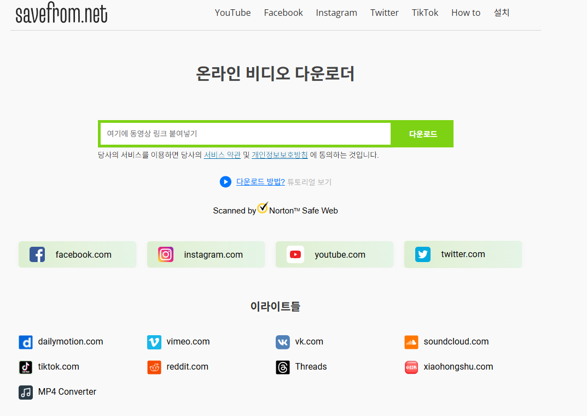Click the Xiaohongshu red icon
This screenshot has width=587, height=416.
click(x=411, y=367)
